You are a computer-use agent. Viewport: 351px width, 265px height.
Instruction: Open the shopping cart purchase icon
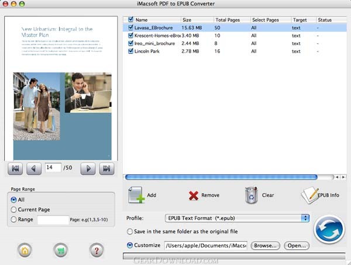tap(61, 250)
